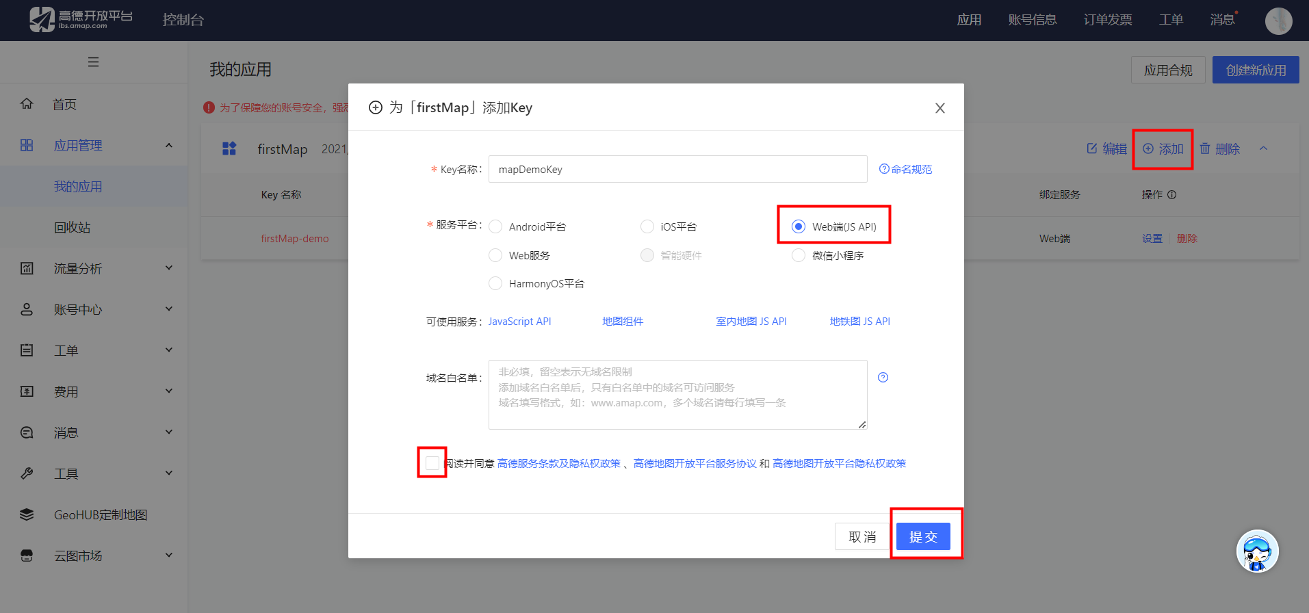The image size is (1309, 613).
Task: Expand the 工单 sidebar section
Action: [169, 350]
